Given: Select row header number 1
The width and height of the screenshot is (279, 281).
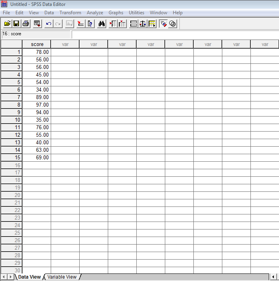Looking at the screenshot, I should click(11, 52).
